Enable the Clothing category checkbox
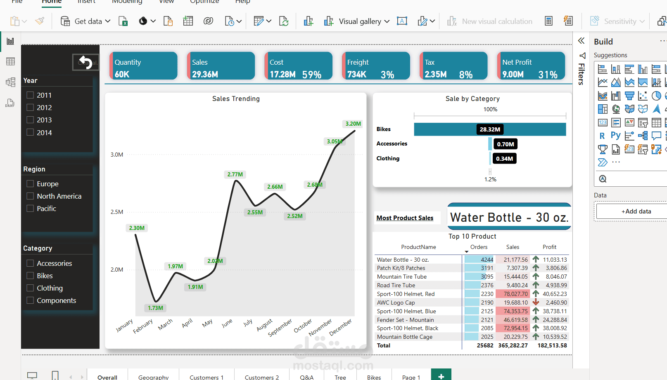The width and height of the screenshot is (667, 380). pos(30,288)
